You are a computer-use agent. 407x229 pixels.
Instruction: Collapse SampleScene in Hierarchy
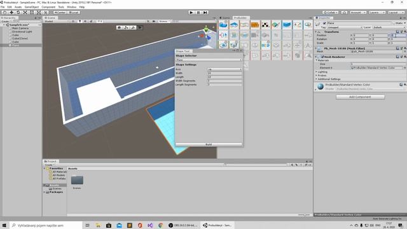(x=4, y=25)
